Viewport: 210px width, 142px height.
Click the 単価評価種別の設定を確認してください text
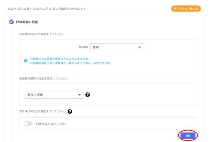click(45, 79)
